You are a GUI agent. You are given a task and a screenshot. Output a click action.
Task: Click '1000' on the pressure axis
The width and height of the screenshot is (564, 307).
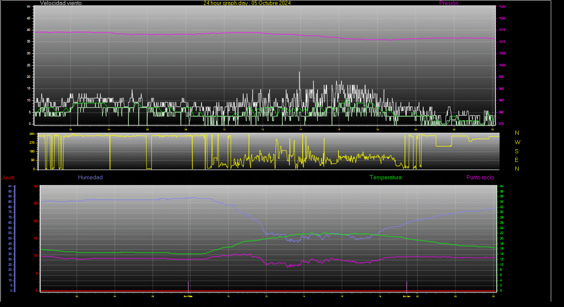click(x=502, y=66)
